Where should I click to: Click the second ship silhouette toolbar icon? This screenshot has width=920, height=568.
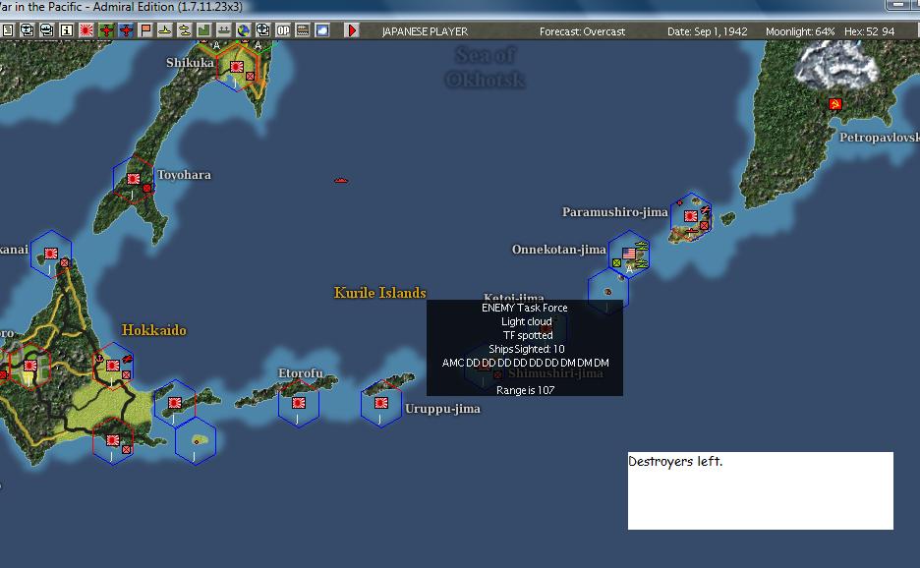pos(46,30)
